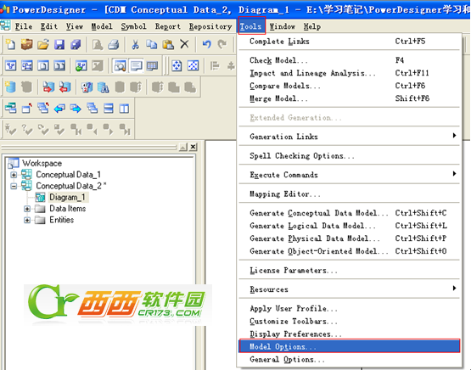Click the Tile Horizontally windows icon
Screen dimensions: 471x370
pyautogui.click(x=108, y=108)
